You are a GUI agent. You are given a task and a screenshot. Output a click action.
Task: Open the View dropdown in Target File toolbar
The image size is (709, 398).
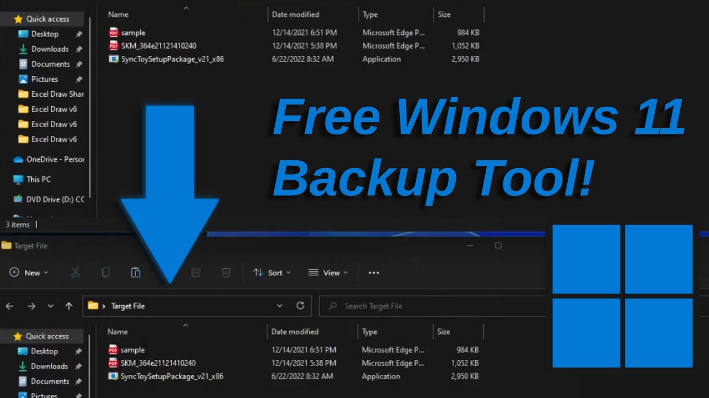pos(328,273)
